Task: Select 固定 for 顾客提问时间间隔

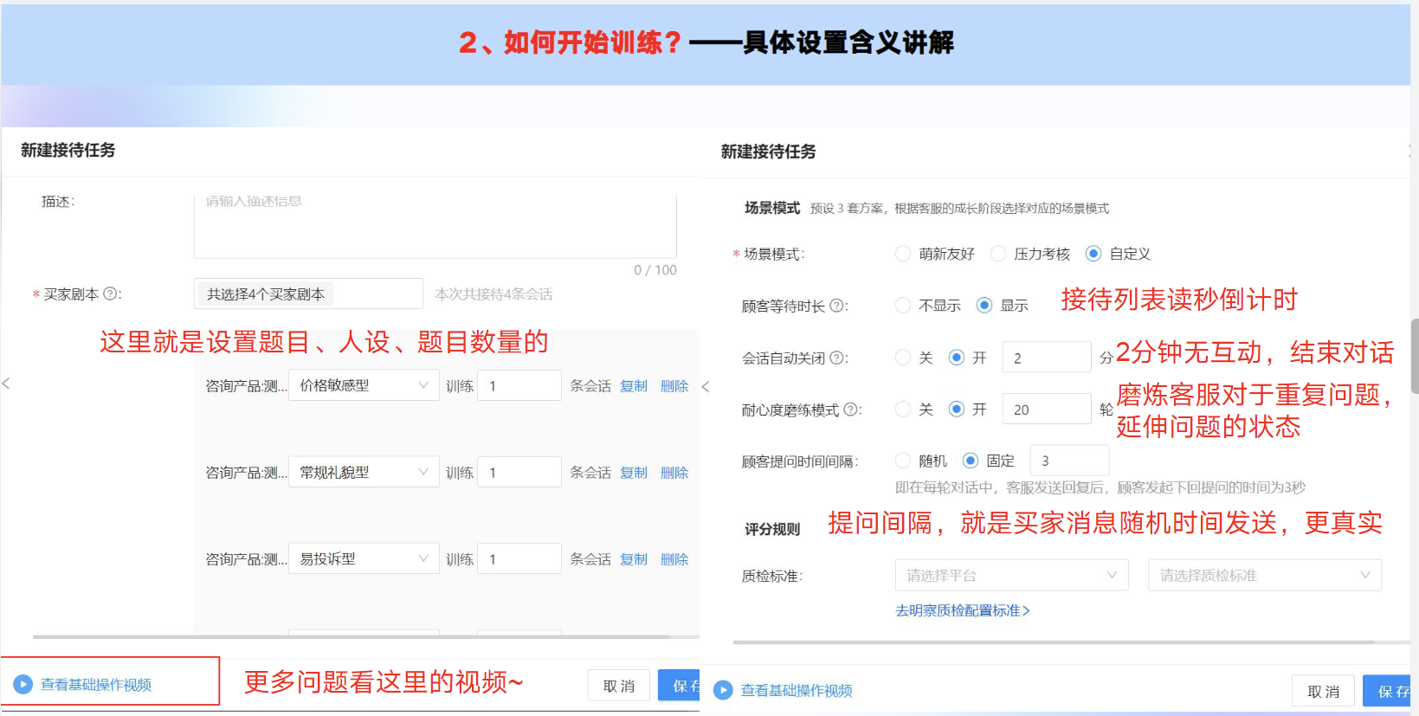Action: pyautogui.click(x=971, y=461)
